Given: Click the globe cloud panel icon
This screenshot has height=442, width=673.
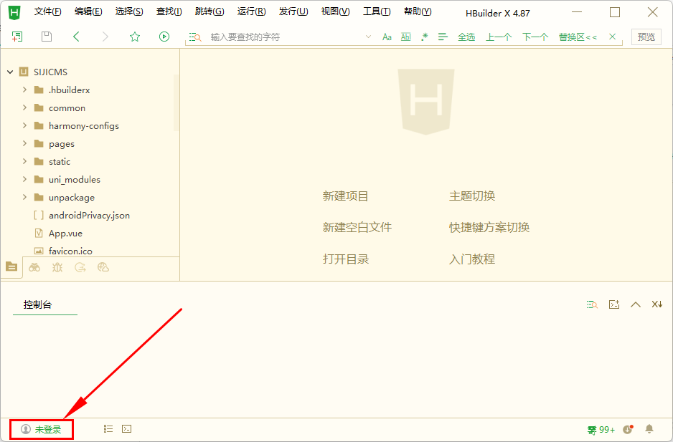Looking at the screenshot, I should pyautogui.click(x=103, y=267).
